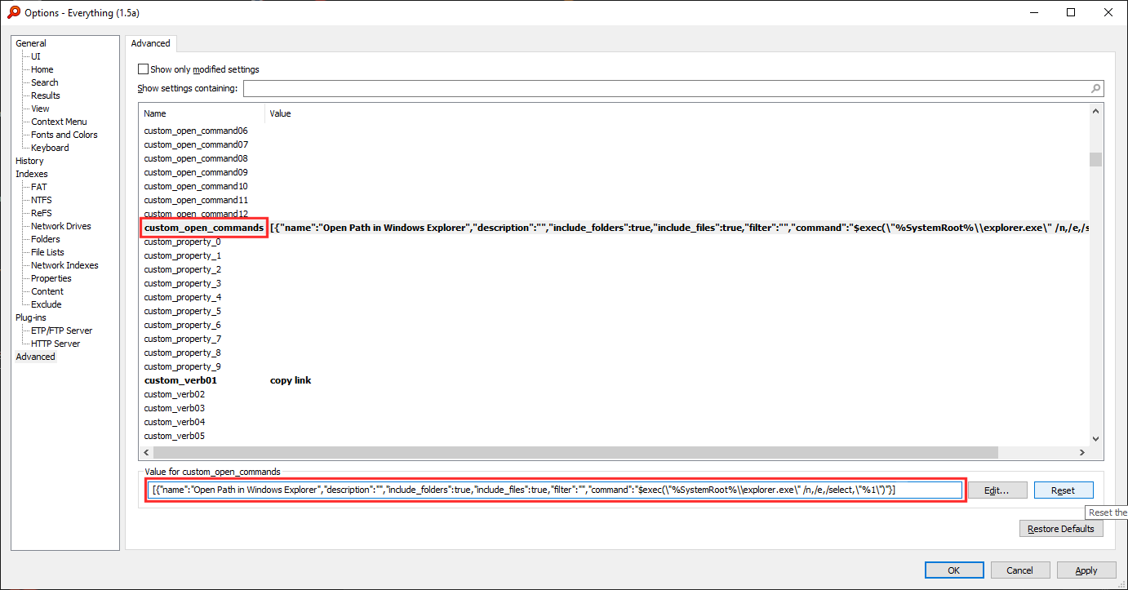Select Plug-ins in the options tree
This screenshot has height=590, width=1128.
click(x=31, y=317)
